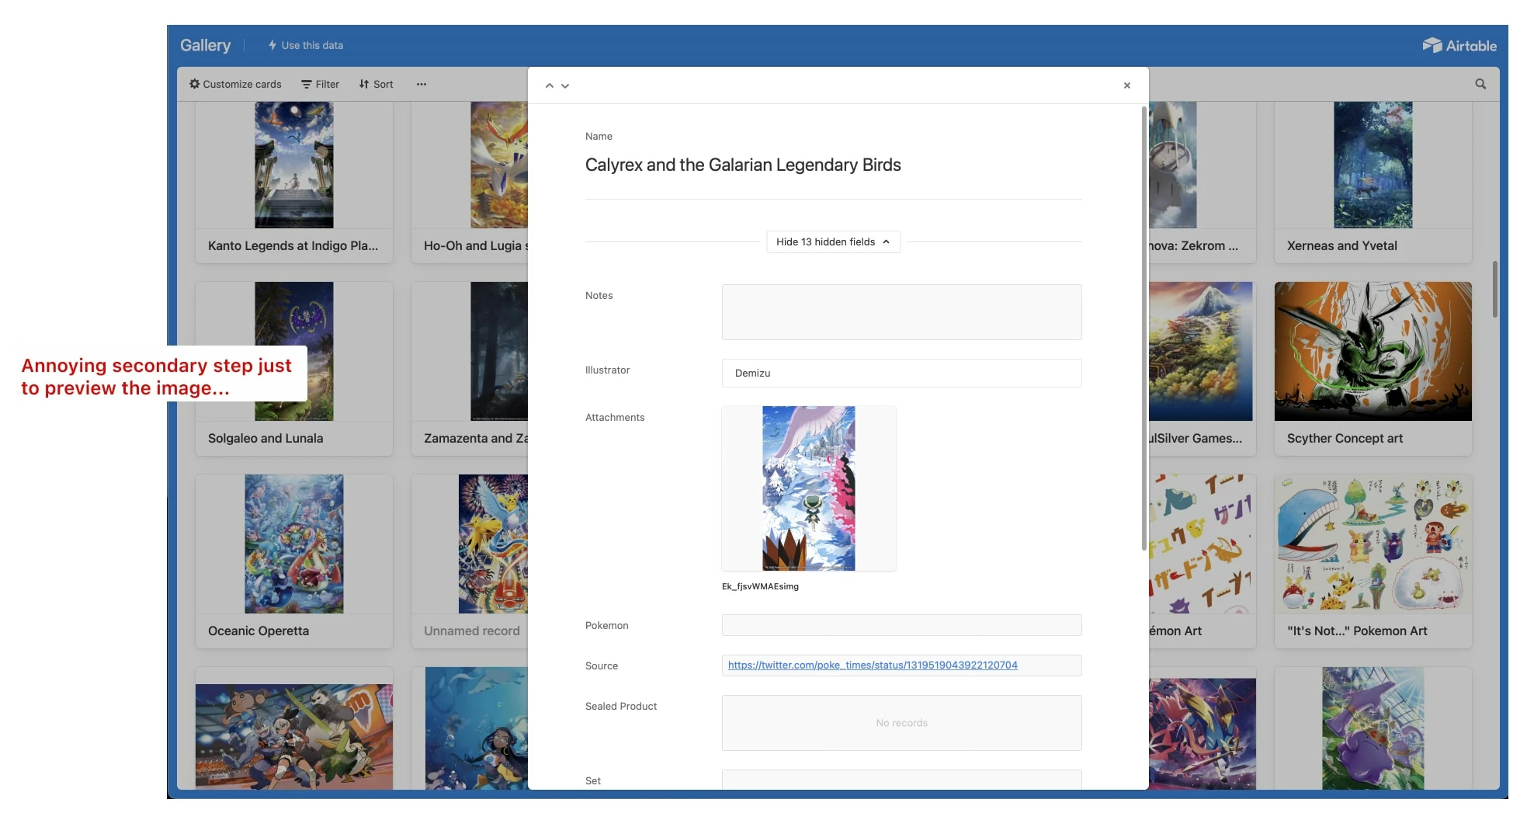Click the Set field

point(901,780)
